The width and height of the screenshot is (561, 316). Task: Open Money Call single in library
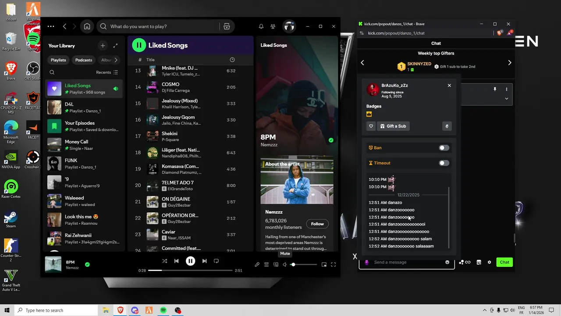pyautogui.click(x=83, y=145)
